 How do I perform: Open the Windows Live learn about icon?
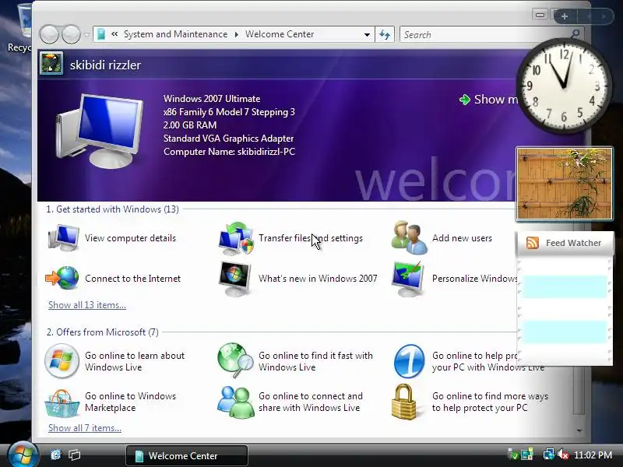(62, 361)
